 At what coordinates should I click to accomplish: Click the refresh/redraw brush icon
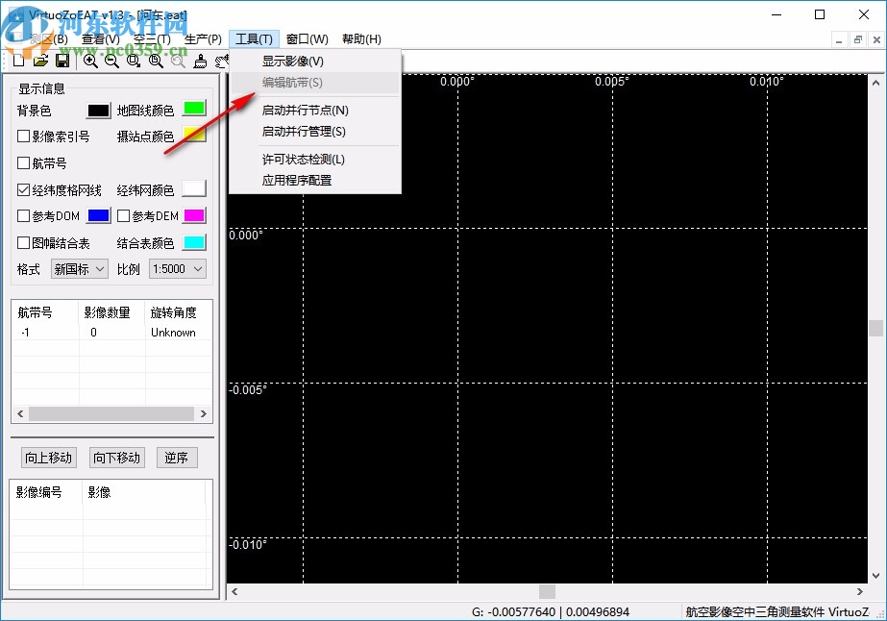coord(201,61)
